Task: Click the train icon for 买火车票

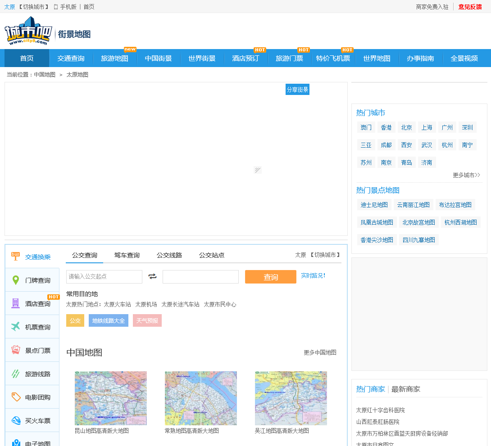Action: [x=16, y=420]
